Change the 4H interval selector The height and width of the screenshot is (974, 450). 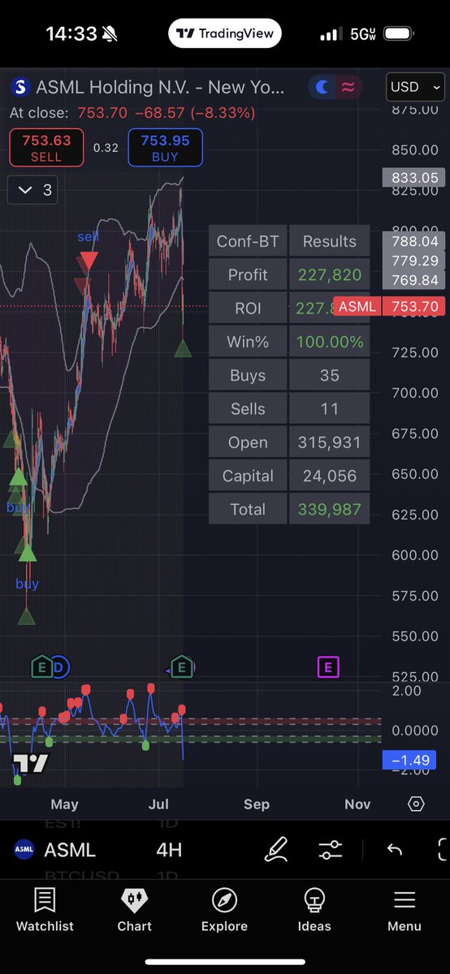(x=168, y=850)
